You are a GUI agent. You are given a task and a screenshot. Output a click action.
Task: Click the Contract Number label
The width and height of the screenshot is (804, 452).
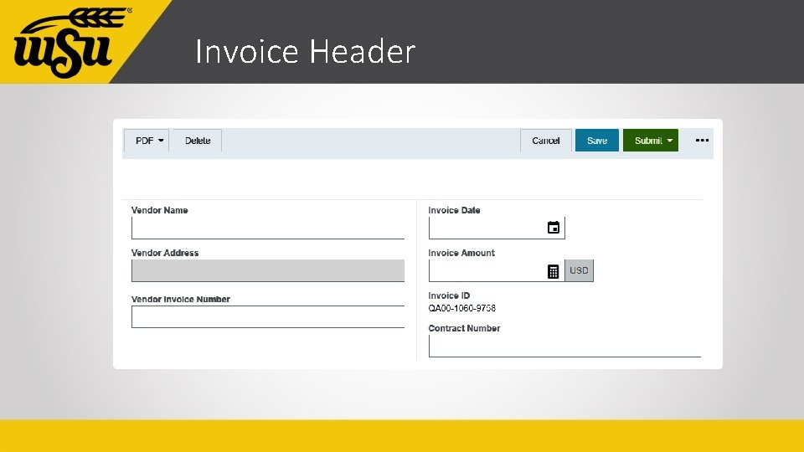(x=464, y=328)
